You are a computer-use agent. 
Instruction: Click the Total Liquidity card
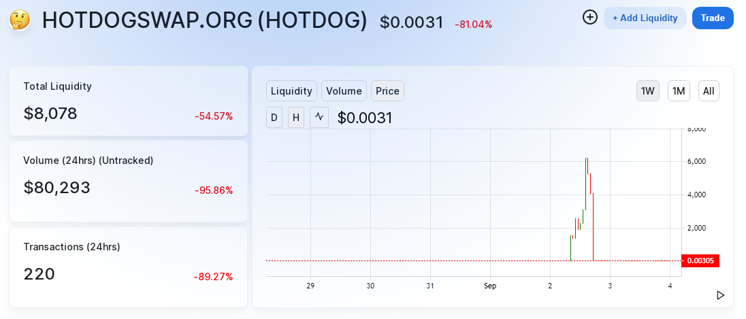[128, 101]
